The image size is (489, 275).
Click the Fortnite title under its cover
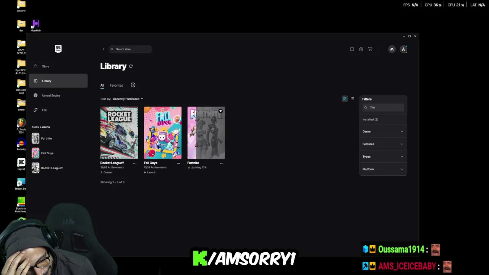click(193, 163)
